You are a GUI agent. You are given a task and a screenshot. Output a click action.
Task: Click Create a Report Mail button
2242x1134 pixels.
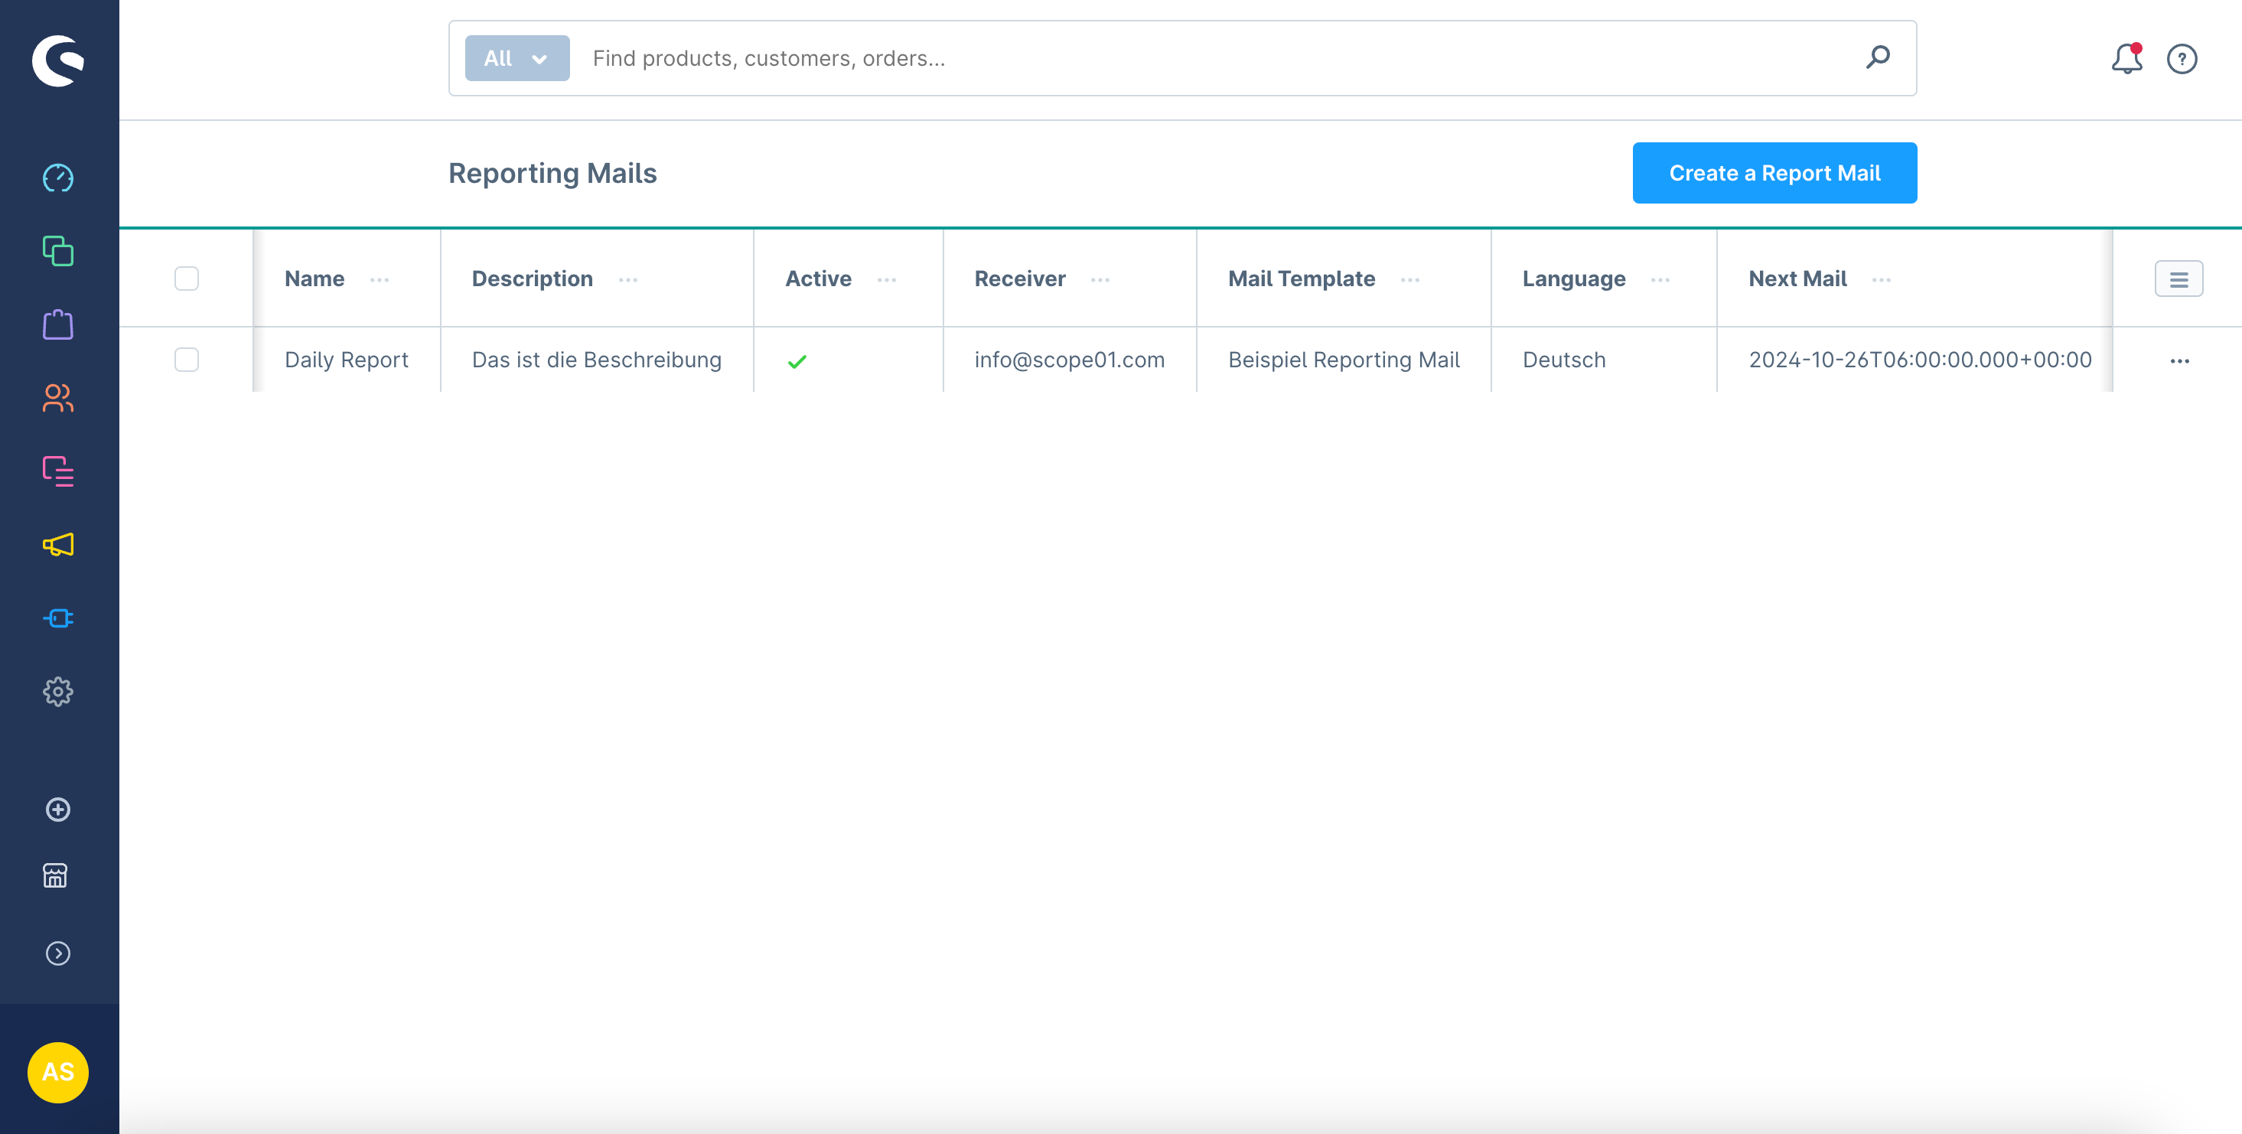point(1774,173)
